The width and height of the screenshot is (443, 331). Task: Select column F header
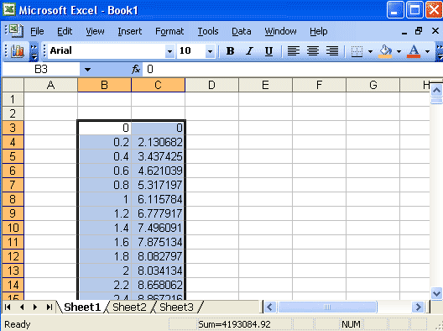(319, 85)
